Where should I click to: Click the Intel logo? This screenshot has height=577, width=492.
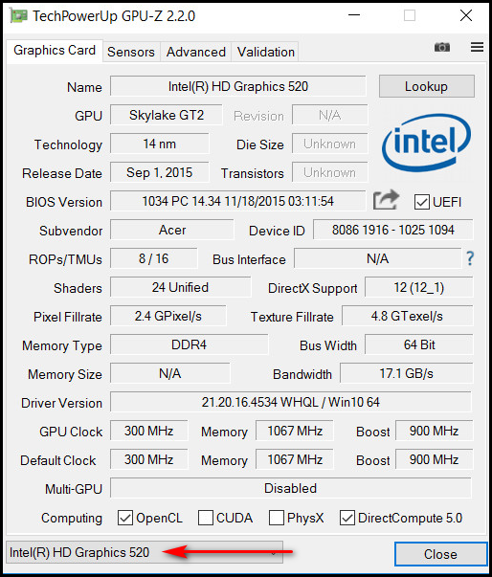426,143
